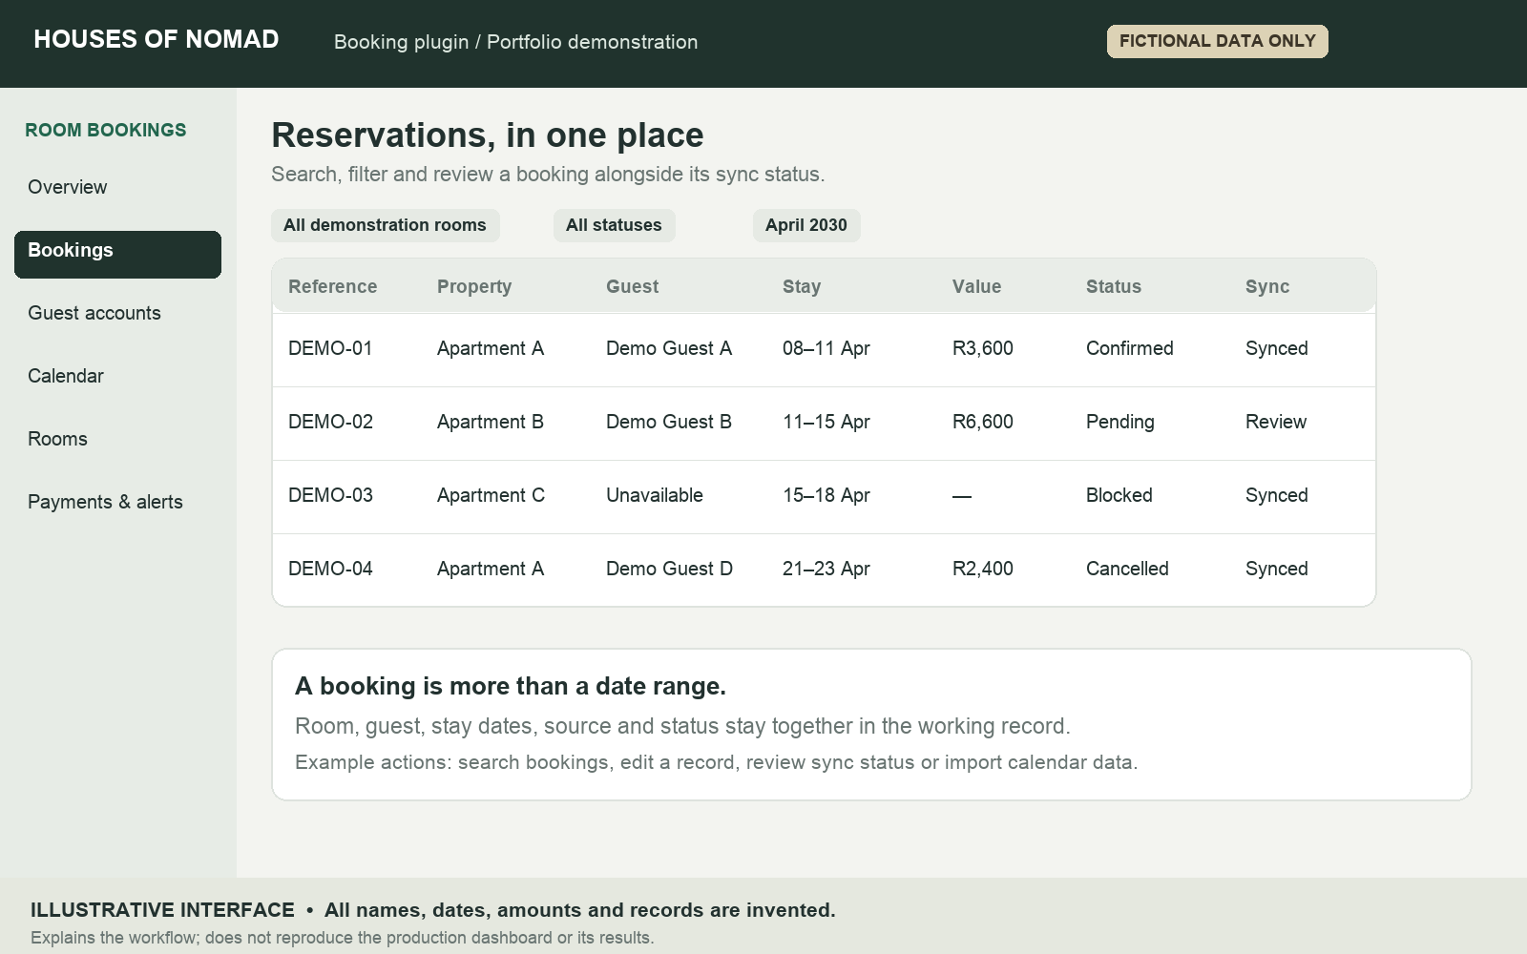Screen dimensions: 1527x954
Task: Click the Blocked status of DEMO-03
Action: point(1119,495)
